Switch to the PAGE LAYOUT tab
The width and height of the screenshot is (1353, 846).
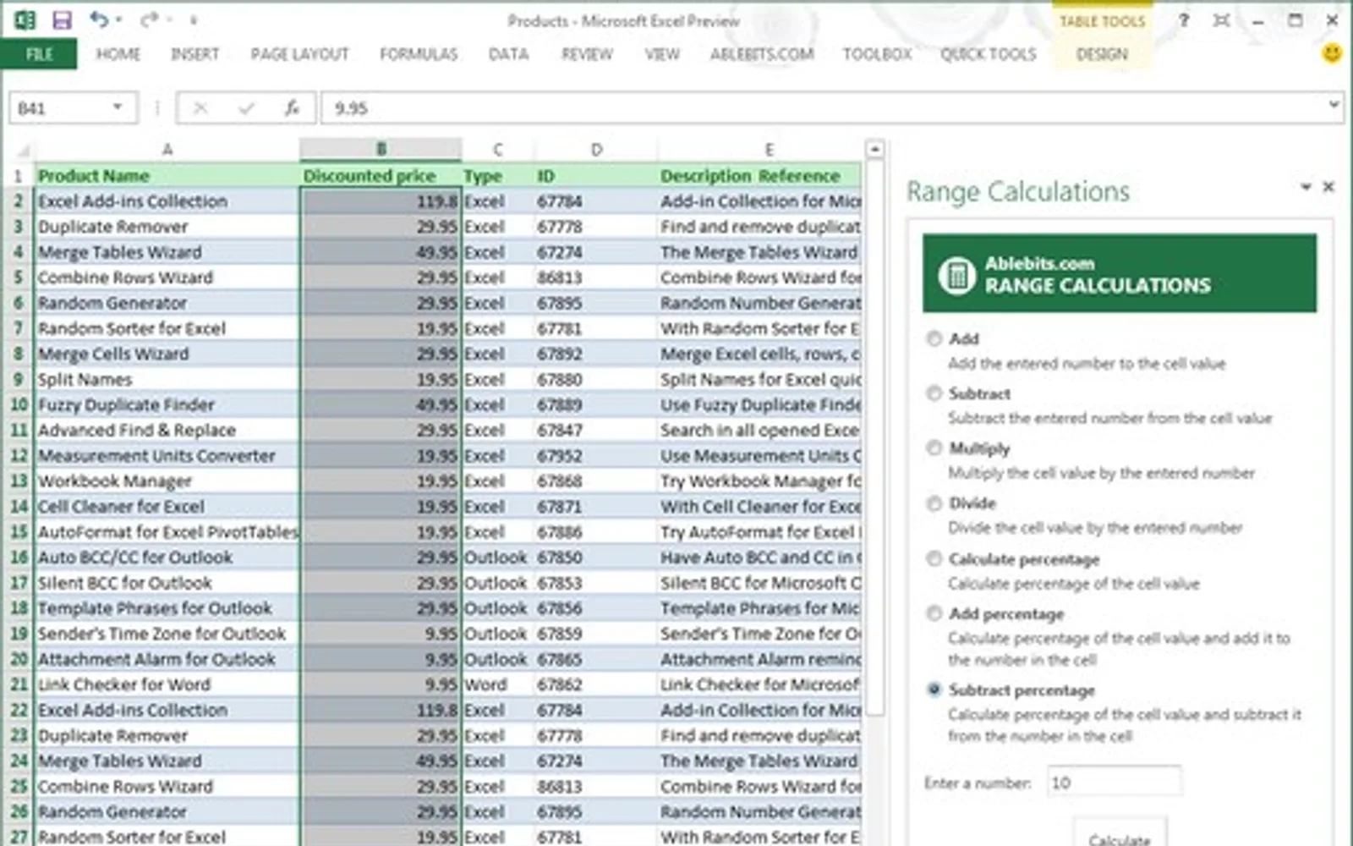point(299,54)
